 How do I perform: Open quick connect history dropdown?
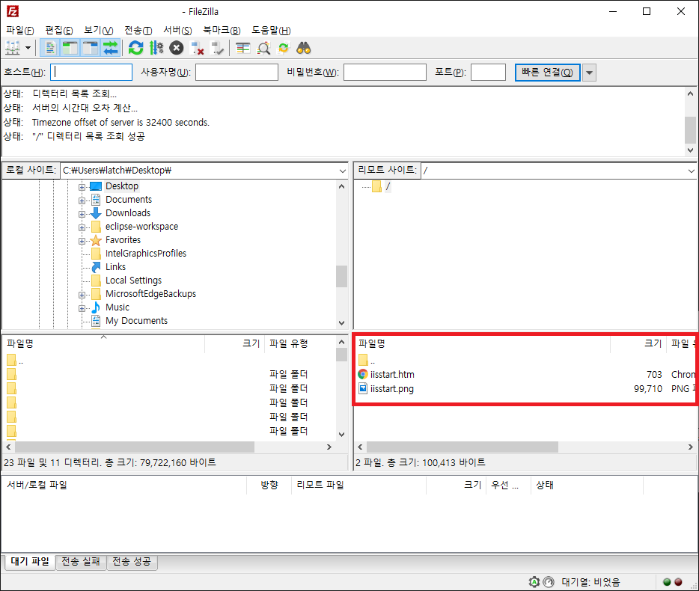pyautogui.click(x=589, y=73)
